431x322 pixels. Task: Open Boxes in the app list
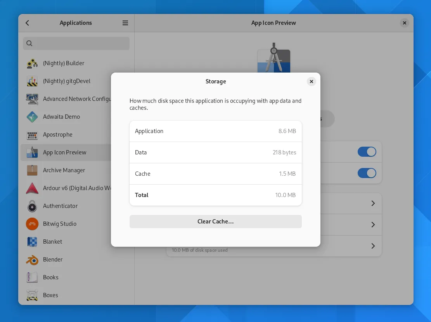click(76, 295)
